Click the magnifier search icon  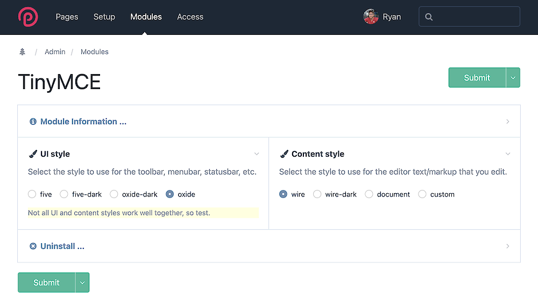tap(429, 17)
